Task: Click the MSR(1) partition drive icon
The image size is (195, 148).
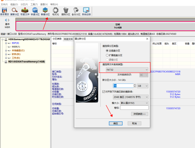Action: (9, 47)
